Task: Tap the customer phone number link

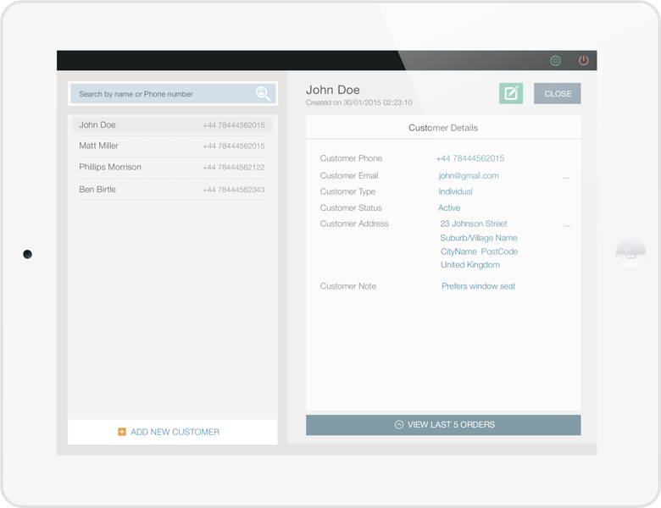Action: [x=469, y=158]
